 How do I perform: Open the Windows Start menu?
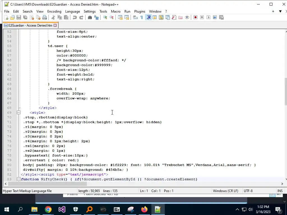[x=7, y=209]
